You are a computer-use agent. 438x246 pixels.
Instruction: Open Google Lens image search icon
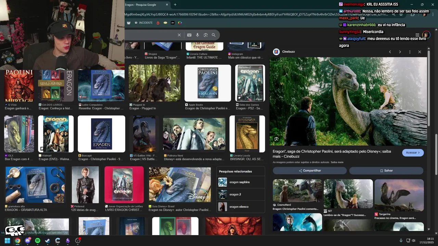tap(206, 35)
